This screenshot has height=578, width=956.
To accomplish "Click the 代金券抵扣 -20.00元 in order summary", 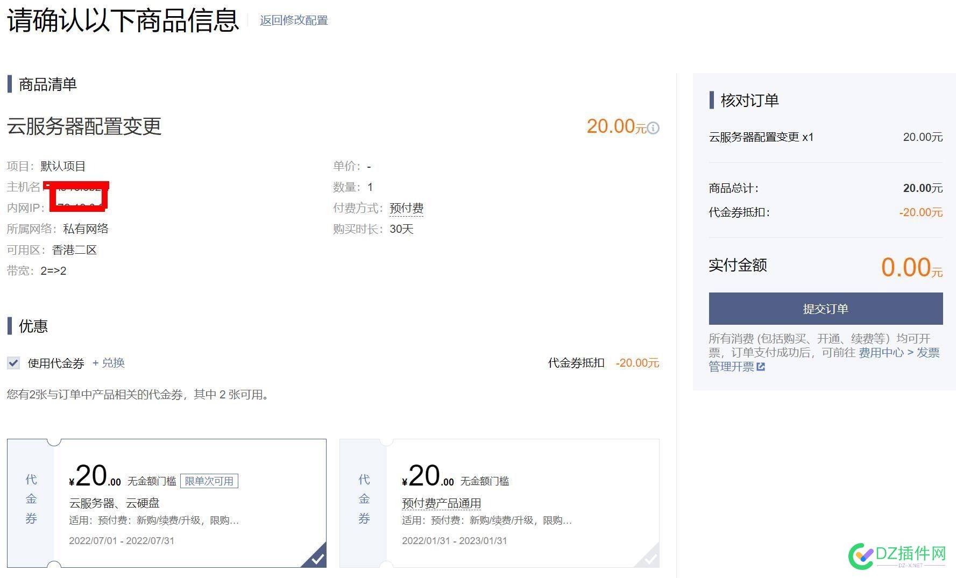I will (921, 212).
